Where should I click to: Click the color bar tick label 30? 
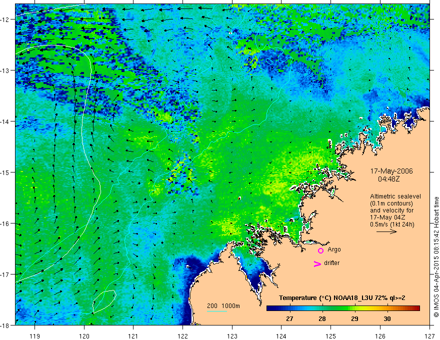tap(387, 318)
